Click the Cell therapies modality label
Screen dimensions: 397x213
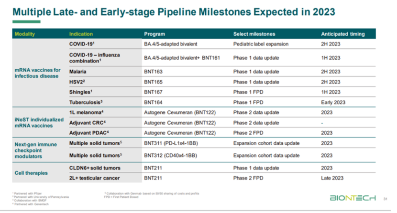(31, 173)
